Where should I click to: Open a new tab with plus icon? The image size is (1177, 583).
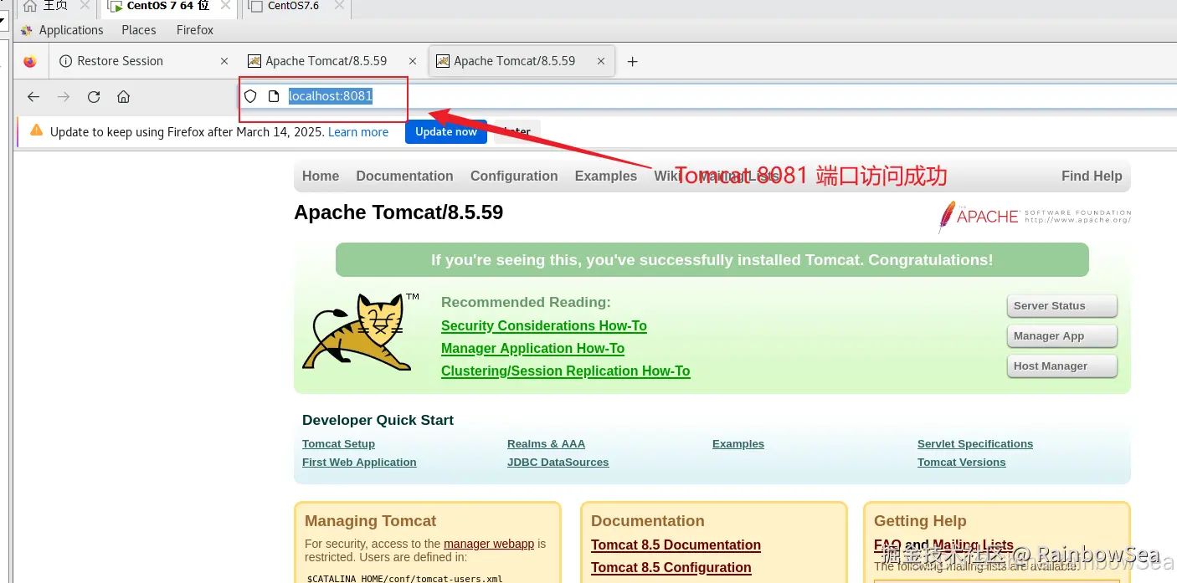pos(633,61)
